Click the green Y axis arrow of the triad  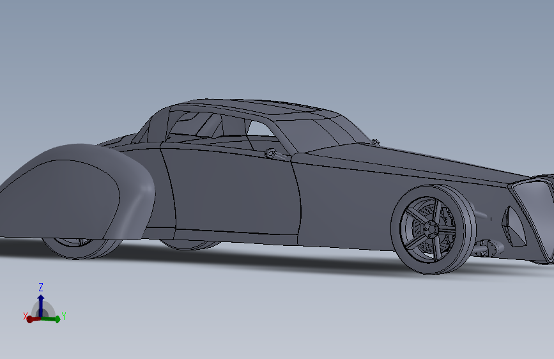[x=51, y=319]
